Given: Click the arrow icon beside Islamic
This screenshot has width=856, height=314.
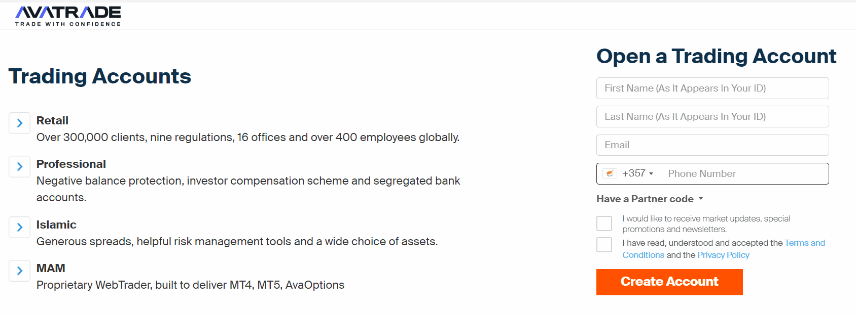Looking at the screenshot, I should pyautogui.click(x=19, y=228).
